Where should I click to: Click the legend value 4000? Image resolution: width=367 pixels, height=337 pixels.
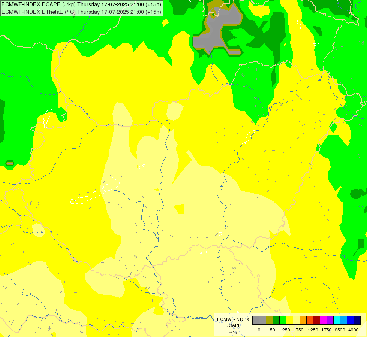tap(354, 330)
